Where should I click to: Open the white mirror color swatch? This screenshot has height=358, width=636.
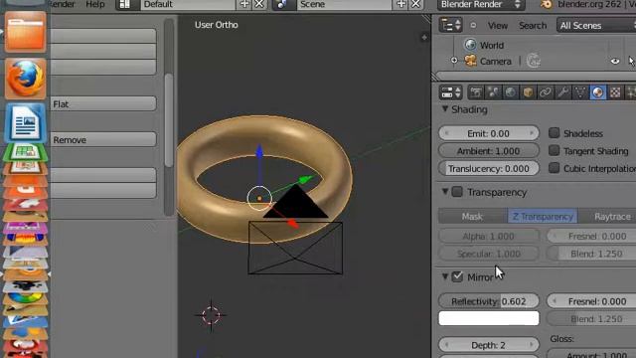pyautogui.click(x=489, y=318)
